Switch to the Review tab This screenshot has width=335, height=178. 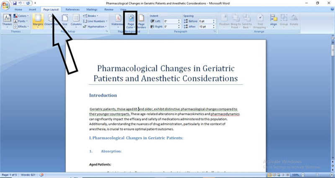109,10
